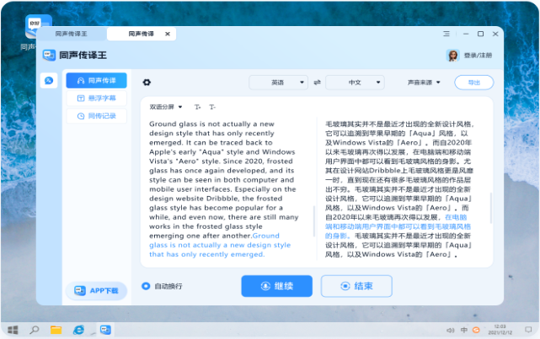The width and height of the screenshot is (540, 339).
Task: Click the highlighted blue Chinese sentence
Action: click(398, 226)
